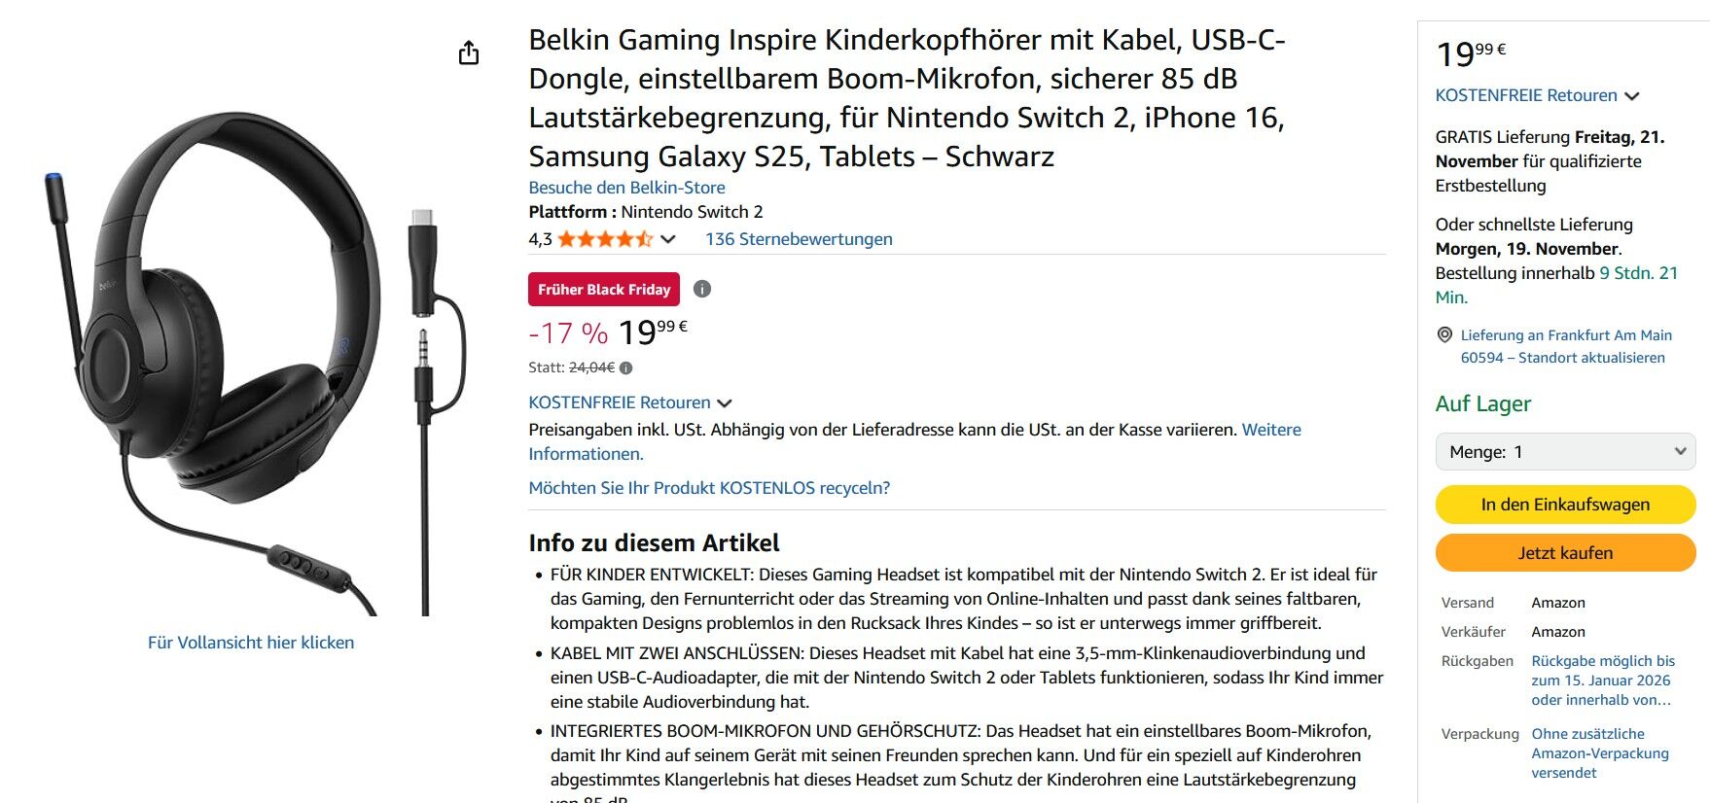Click the Jetzt kaufen button
The width and height of the screenshot is (1710, 803).
point(1565,553)
